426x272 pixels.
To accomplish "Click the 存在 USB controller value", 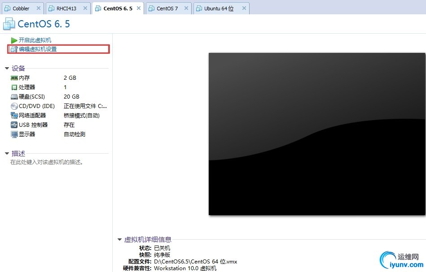I will (x=69, y=125).
